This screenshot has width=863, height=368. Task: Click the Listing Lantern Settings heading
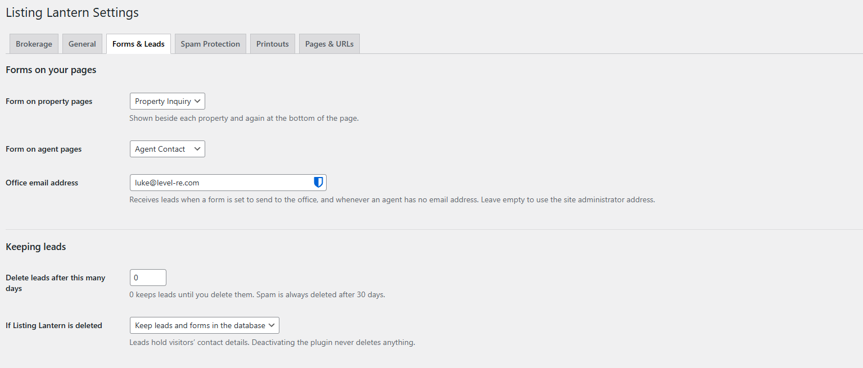[72, 12]
